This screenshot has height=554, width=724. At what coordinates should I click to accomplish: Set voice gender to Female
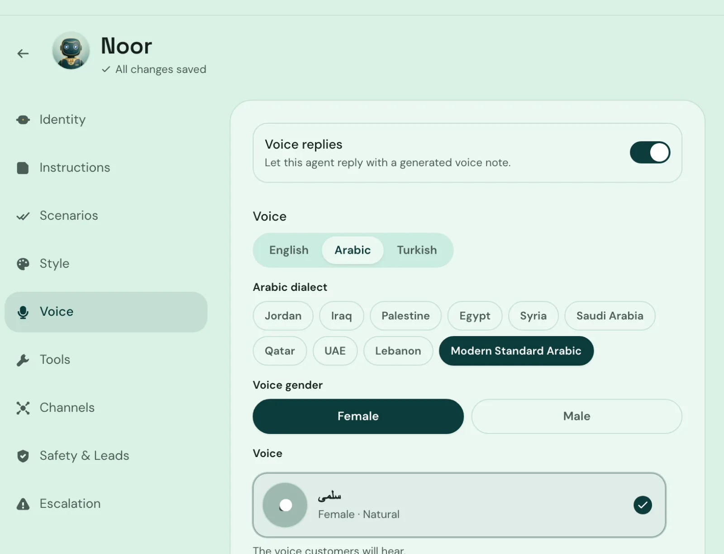coord(358,416)
